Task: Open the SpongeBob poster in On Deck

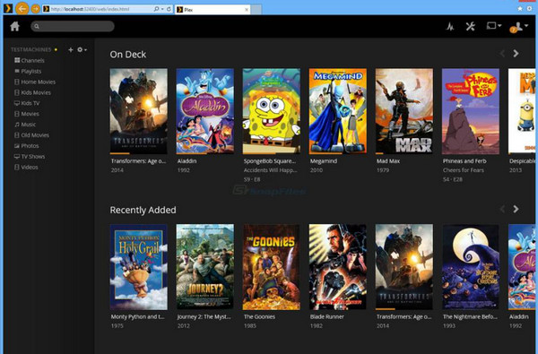Action: 272,111
